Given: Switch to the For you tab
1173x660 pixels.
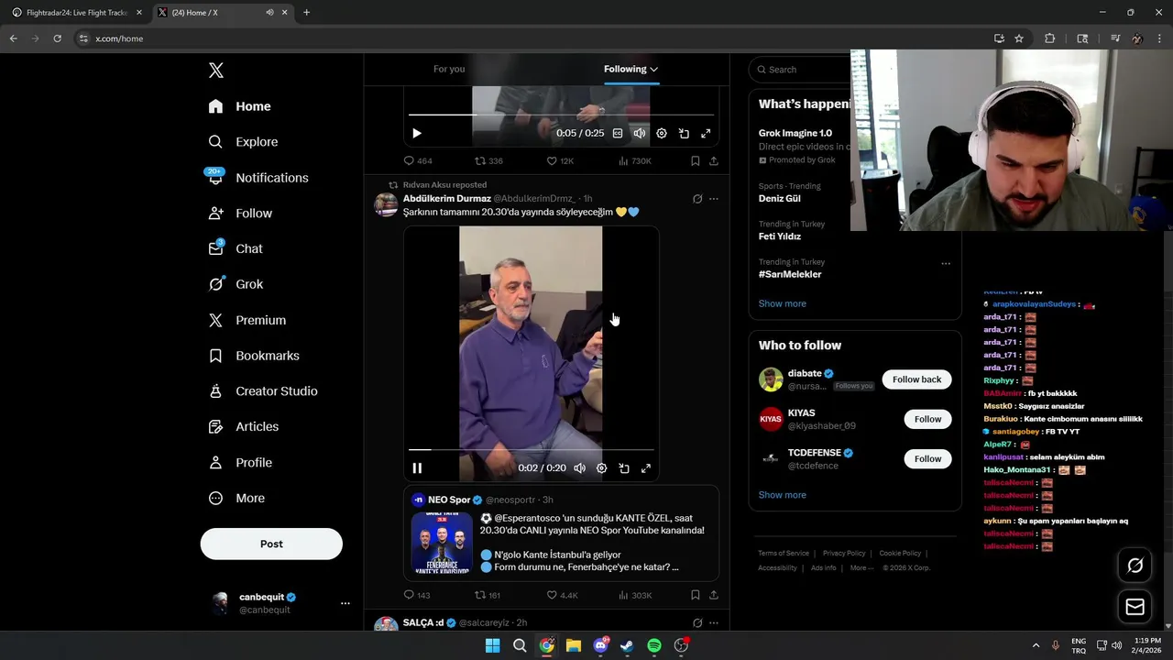Looking at the screenshot, I should [x=449, y=69].
